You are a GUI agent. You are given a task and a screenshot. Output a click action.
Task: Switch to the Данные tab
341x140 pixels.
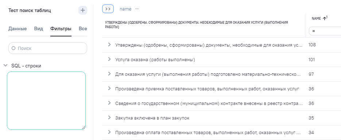pyautogui.click(x=18, y=28)
